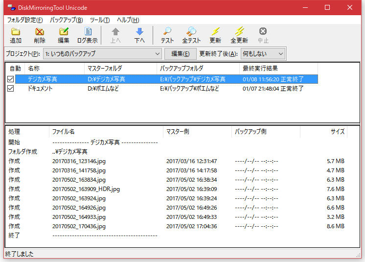Expand the プロジェクト dropdown list
This screenshot has width=365, height=262.
[157, 53]
